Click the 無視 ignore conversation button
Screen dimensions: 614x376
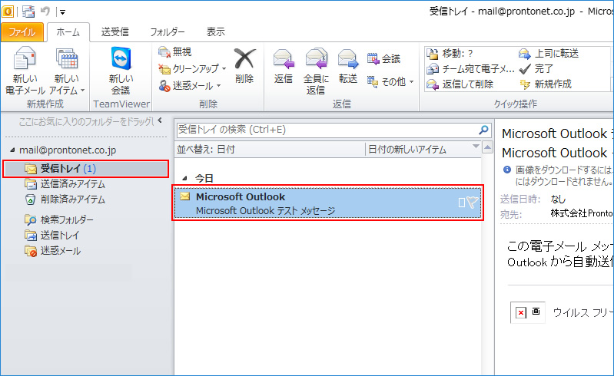pyautogui.click(x=175, y=51)
